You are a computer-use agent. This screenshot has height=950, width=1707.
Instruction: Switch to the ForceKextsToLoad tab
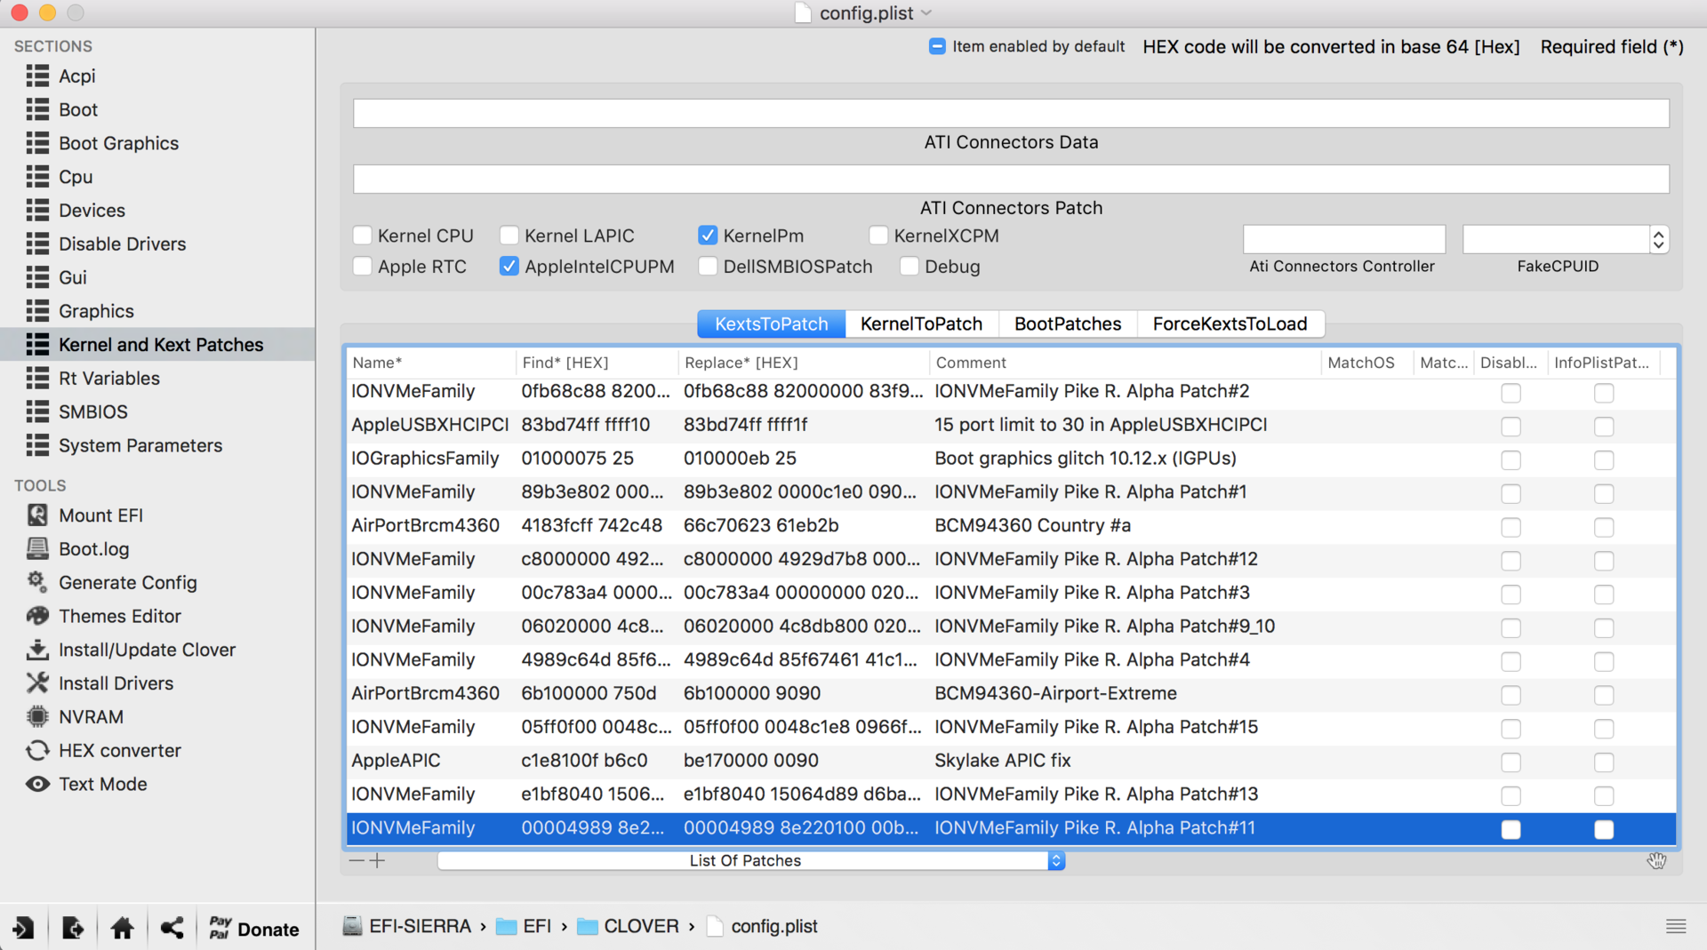coord(1230,324)
